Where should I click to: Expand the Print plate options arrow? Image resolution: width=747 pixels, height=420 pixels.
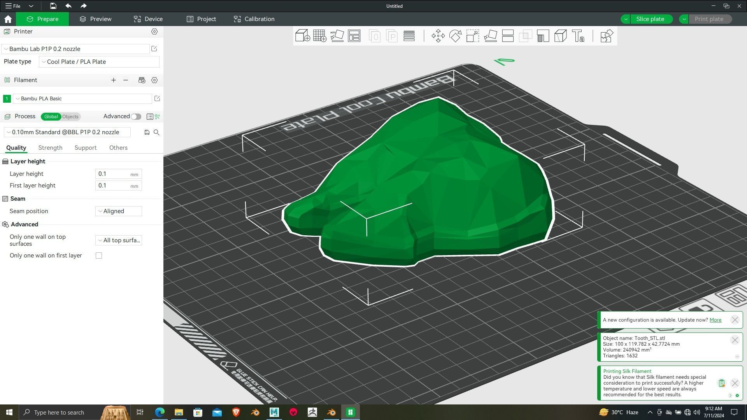(684, 19)
